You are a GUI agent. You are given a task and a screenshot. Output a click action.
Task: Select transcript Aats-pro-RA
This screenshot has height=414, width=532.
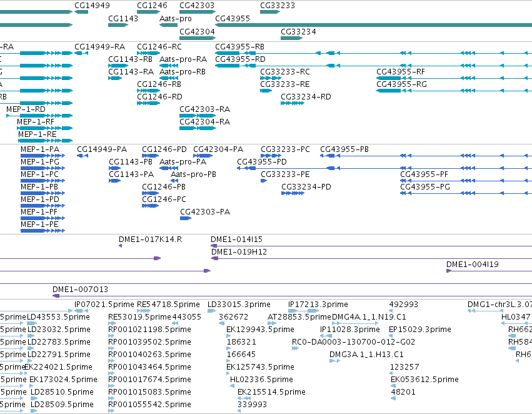point(183,59)
